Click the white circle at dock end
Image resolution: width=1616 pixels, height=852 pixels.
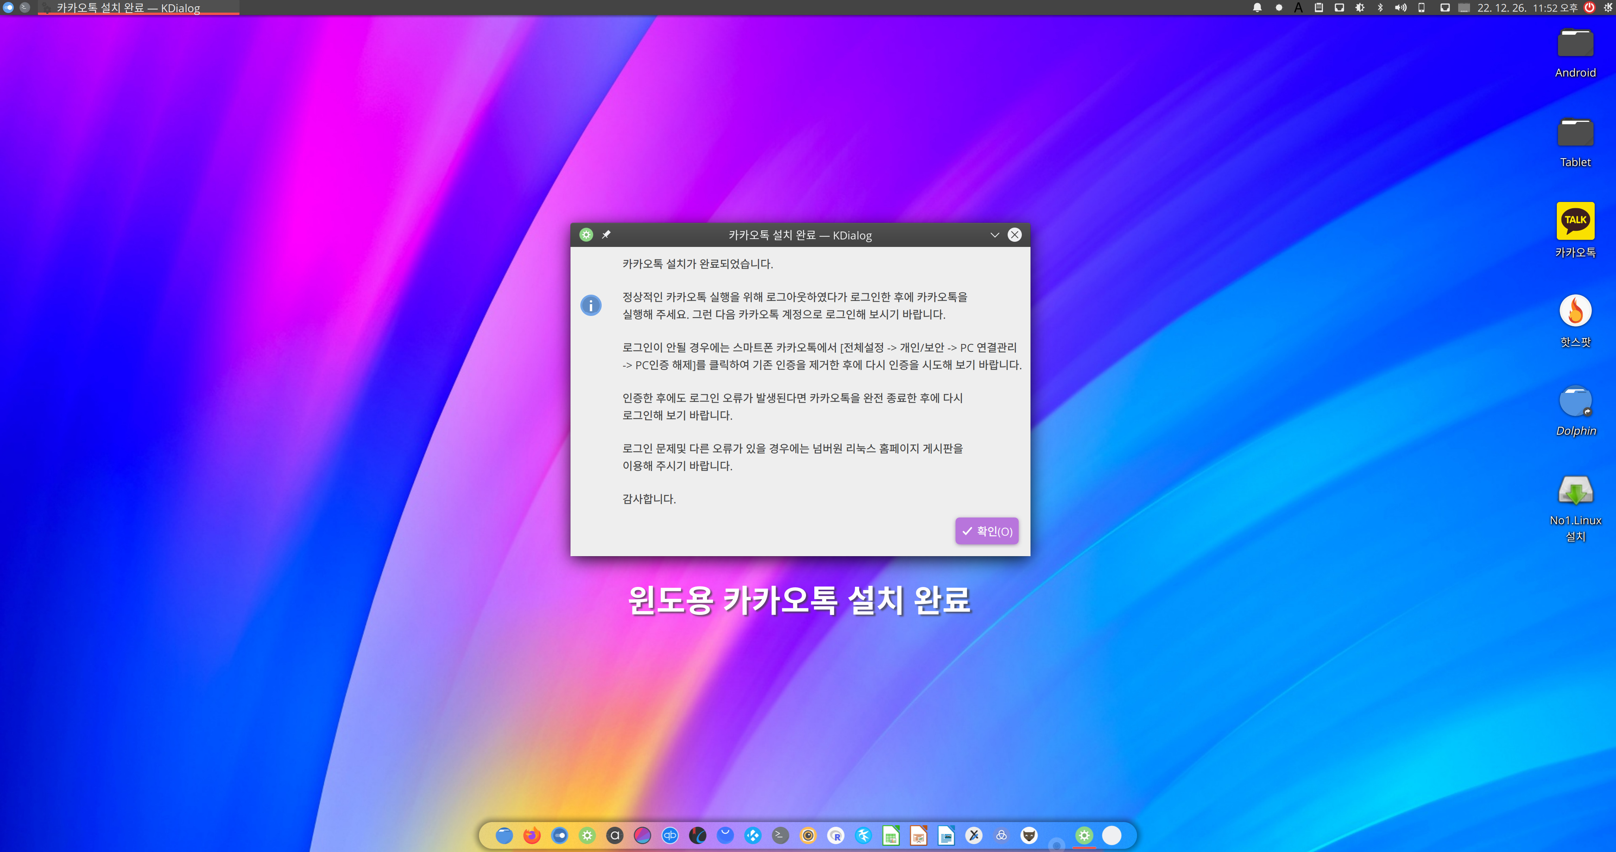click(1112, 835)
